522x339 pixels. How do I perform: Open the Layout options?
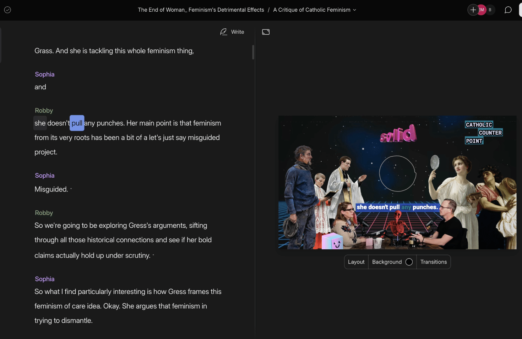356,262
